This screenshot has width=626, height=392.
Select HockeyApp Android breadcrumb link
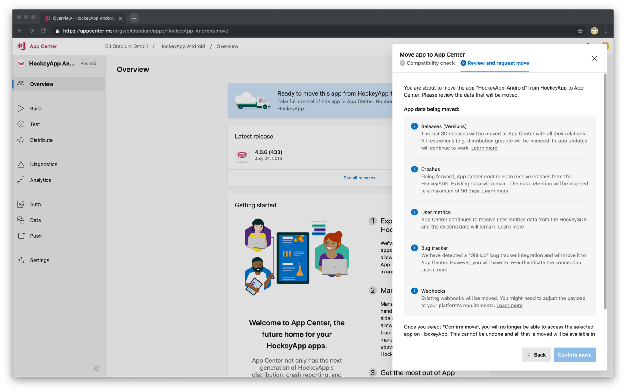click(182, 46)
